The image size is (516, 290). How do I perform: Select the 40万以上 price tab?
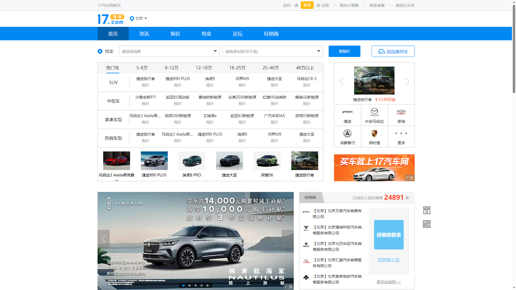pos(305,68)
